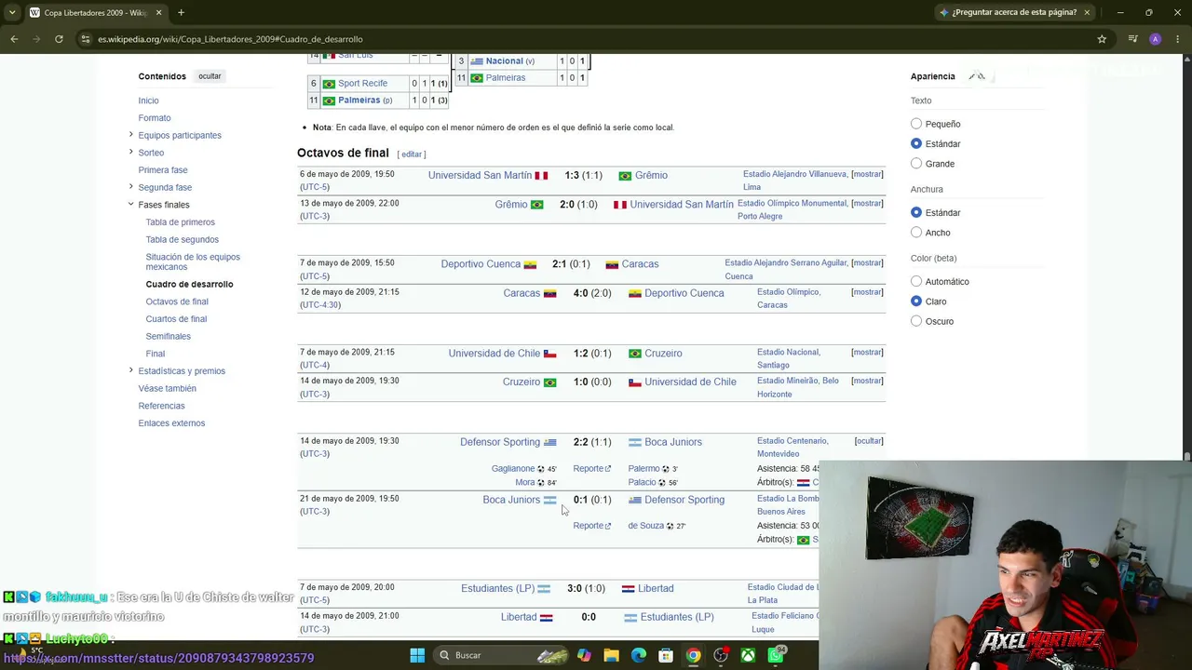Open the media controls icon in toolbar

pos(1132,39)
